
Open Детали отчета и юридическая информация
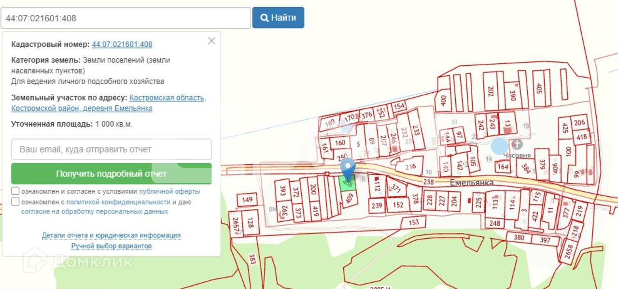112,235
